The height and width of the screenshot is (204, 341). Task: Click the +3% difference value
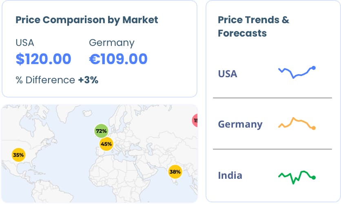tap(88, 80)
